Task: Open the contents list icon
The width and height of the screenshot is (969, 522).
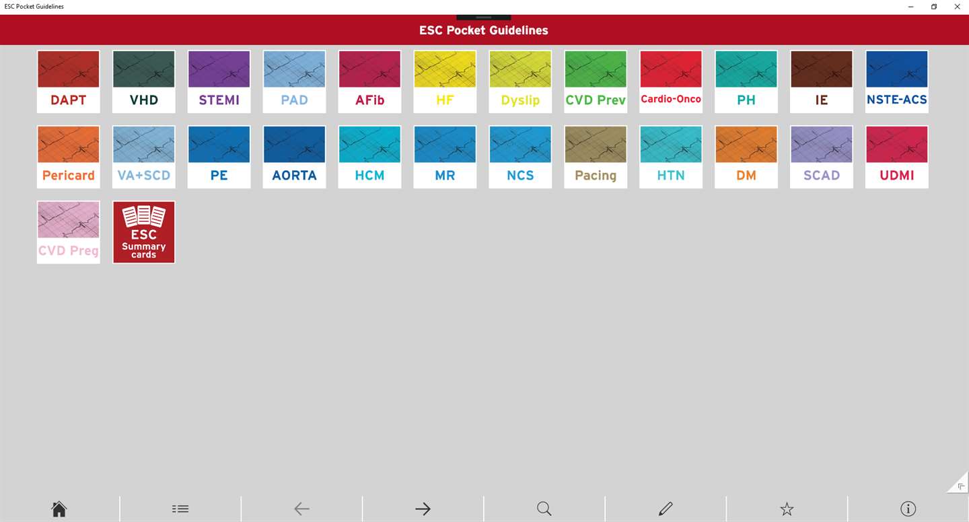Action: (180, 509)
